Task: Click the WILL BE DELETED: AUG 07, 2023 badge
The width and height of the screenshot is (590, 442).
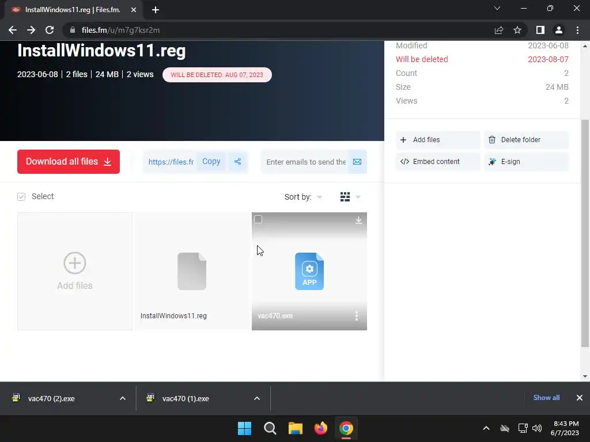Action: point(217,75)
